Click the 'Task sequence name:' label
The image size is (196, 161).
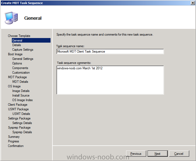(x=70, y=46)
